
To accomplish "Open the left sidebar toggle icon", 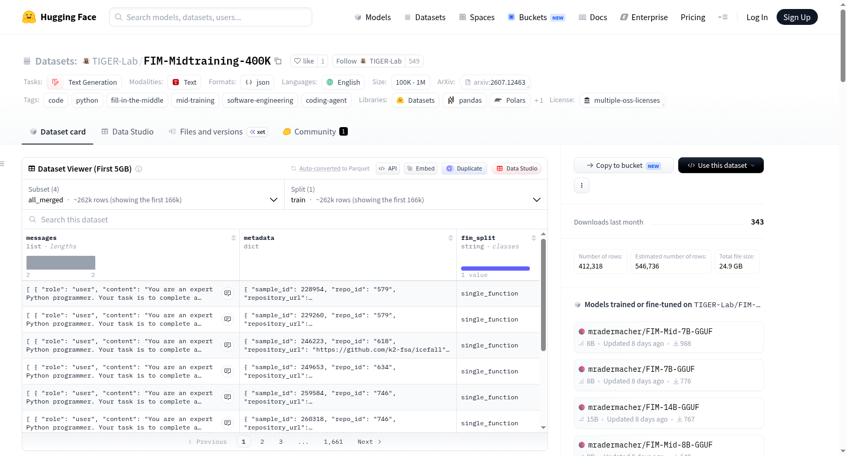I will [2, 164].
